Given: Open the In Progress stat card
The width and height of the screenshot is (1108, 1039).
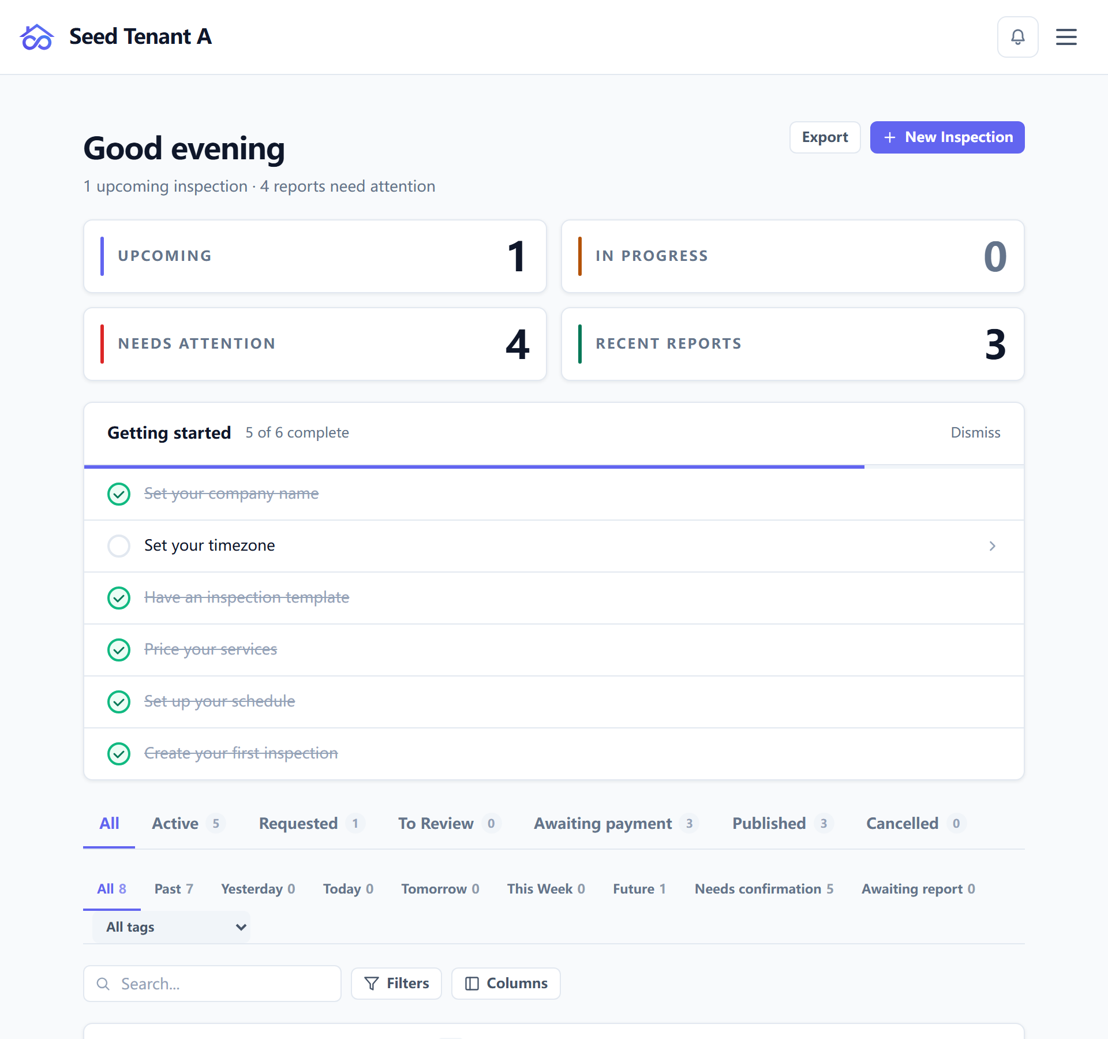Looking at the screenshot, I should coord(793,256).
